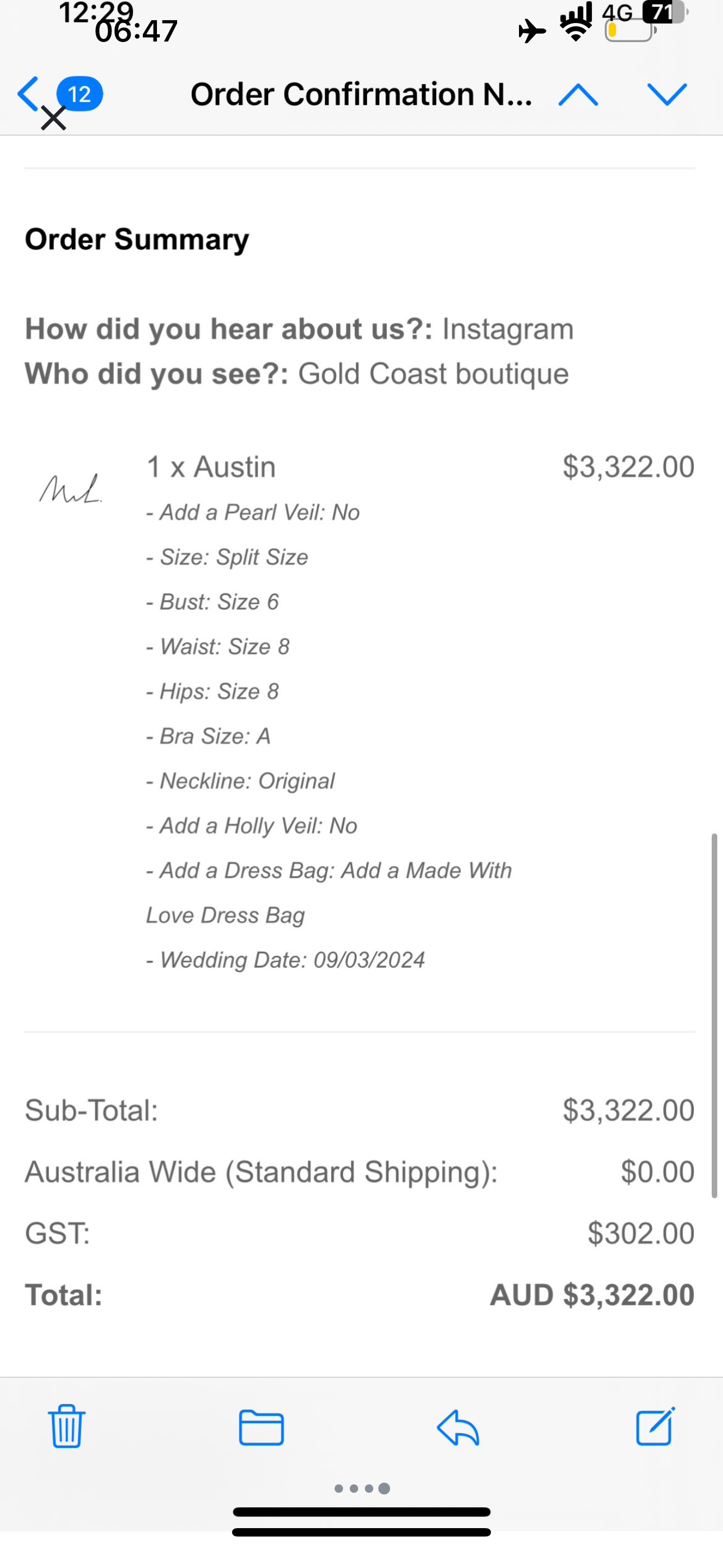Tap the back chevron to the inbox
Image resolution: width=723 pixels, height=1550 pixels.
click(x=28, y=94)
